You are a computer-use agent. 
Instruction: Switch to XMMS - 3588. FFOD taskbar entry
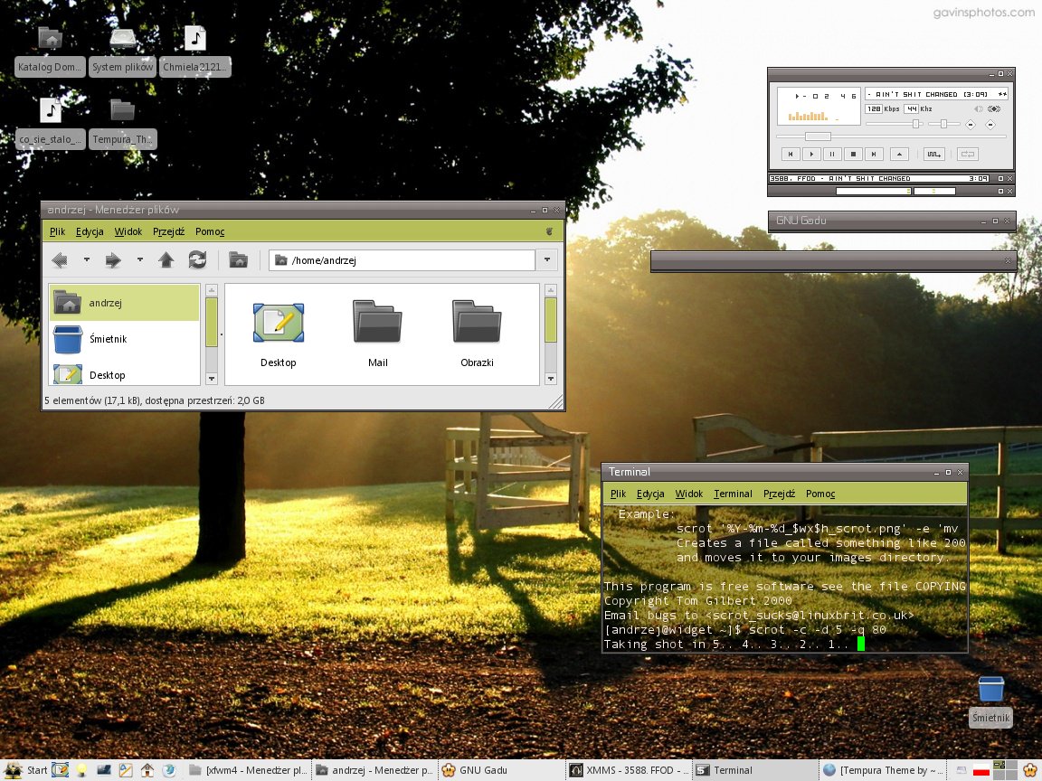click(629, 770)
